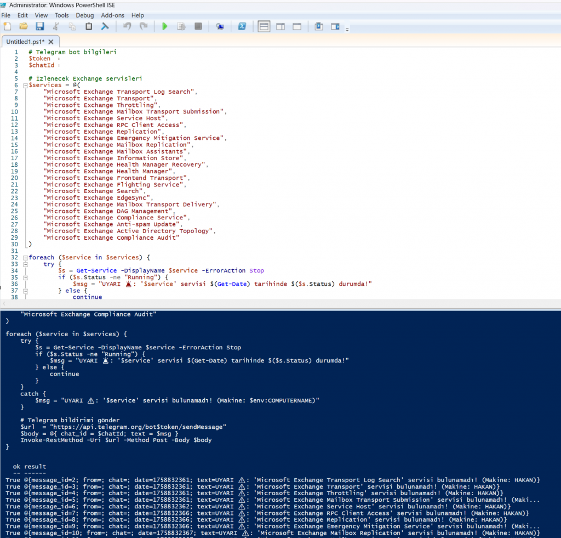
Task: Close the Untitled1.ps1 tab
Action: click(x=51, y=42)
